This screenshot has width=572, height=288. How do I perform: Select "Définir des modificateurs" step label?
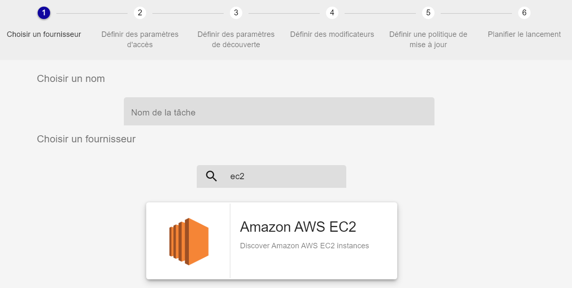tap(332, 34)
